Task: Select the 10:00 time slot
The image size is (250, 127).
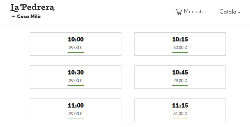Action: coord(76,44)
